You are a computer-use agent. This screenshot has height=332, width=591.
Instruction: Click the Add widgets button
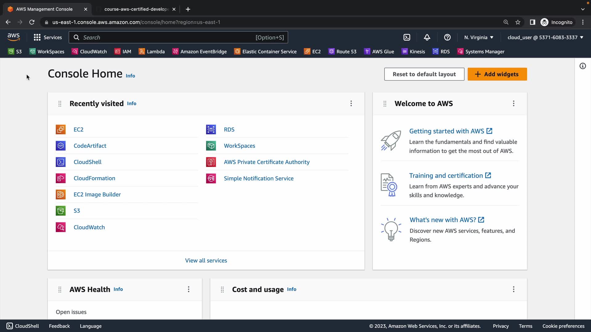[497, 74]
